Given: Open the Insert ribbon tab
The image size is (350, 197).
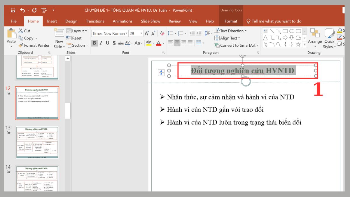Looking at the screenshot, I should click(52, 21).
